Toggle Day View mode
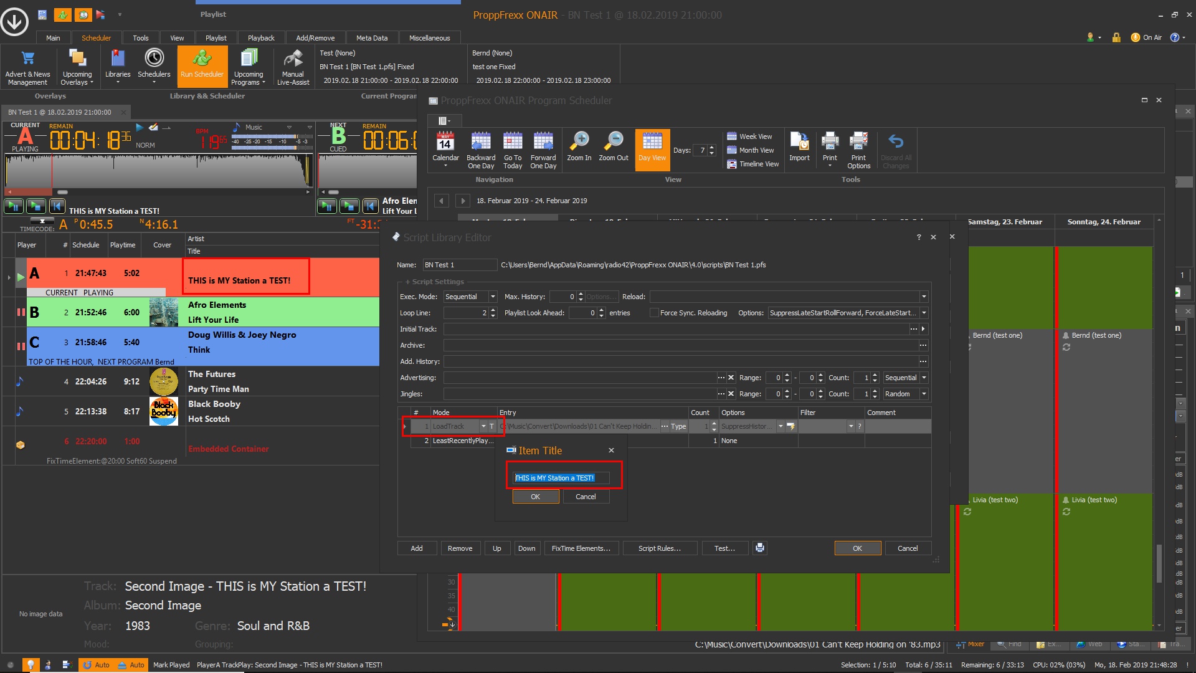The height and width of the screenshot is (673, 1196). (652, 148)
